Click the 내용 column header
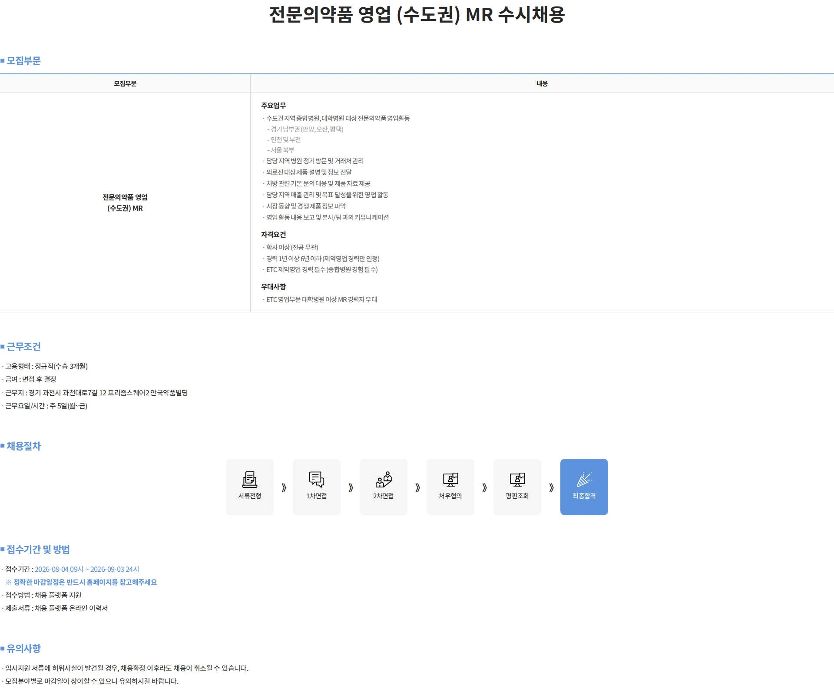The width and height of the screenshot is (834, 696). (542, 83)
